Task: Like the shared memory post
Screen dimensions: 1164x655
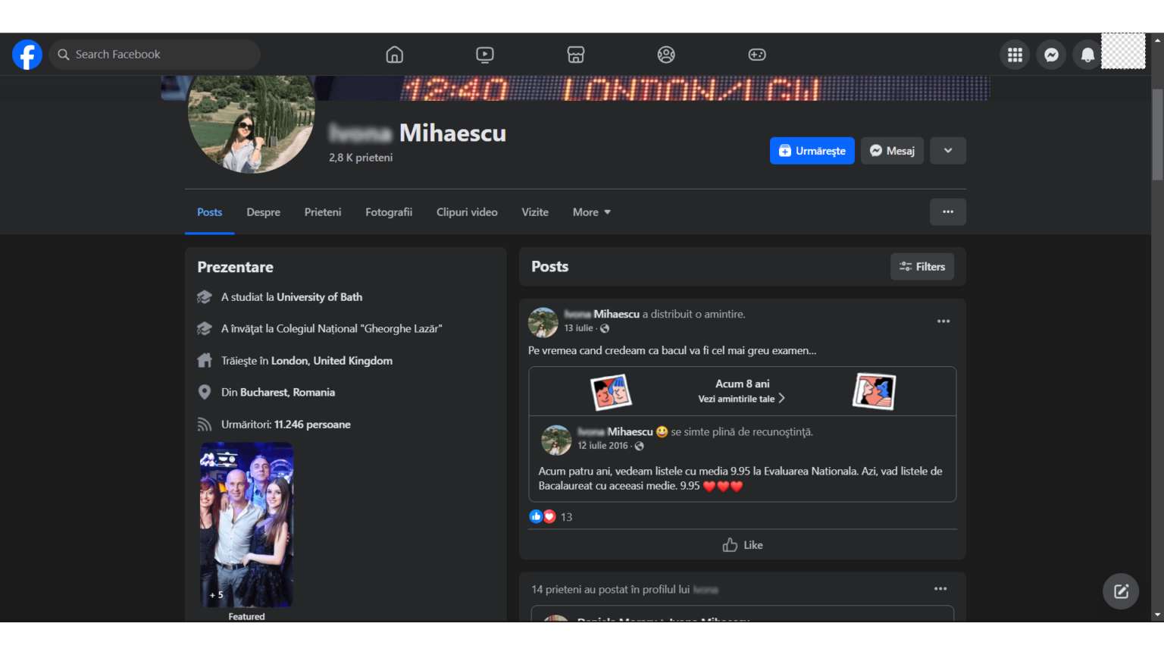Action: click(x=743, y=545)
